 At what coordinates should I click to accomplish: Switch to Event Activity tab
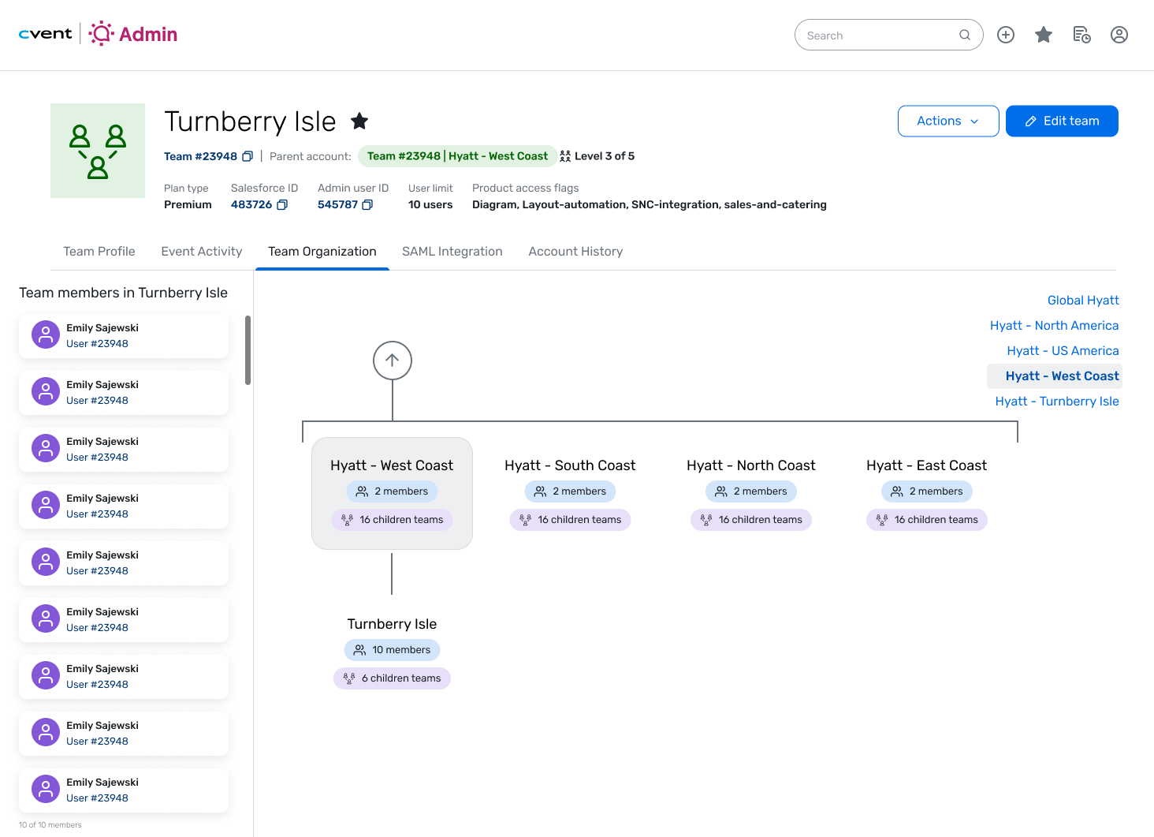[x=202, y=251]
